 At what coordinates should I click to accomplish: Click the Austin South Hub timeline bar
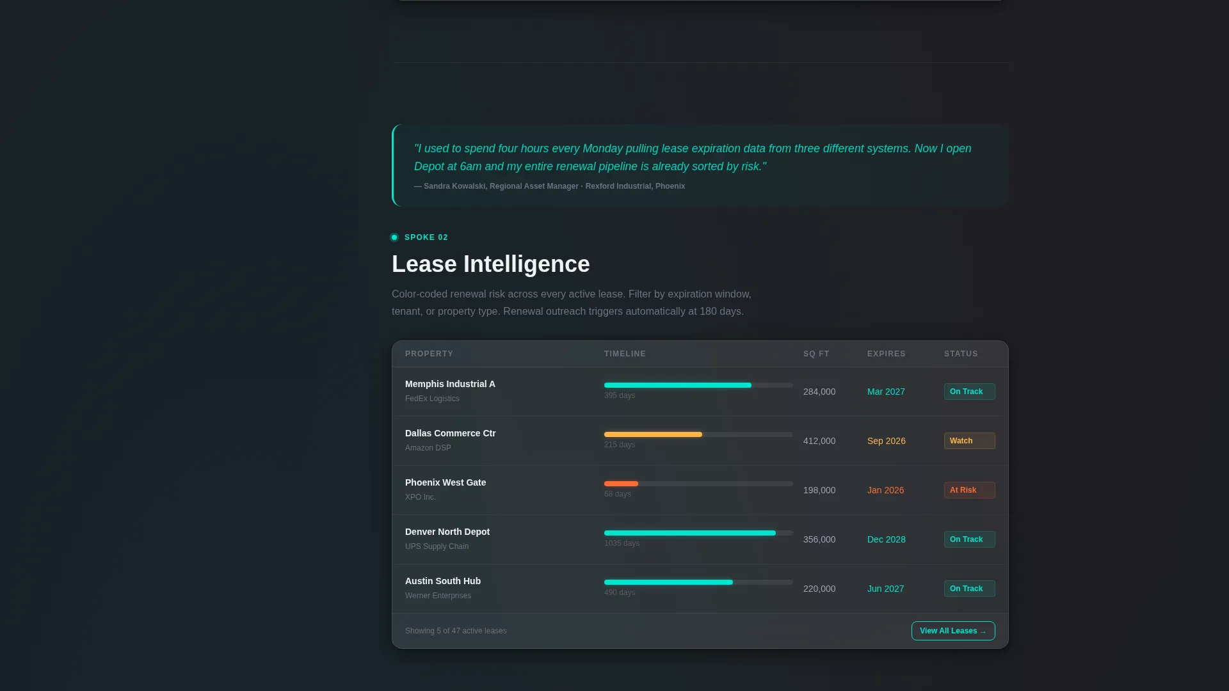(x=698, y=582)
